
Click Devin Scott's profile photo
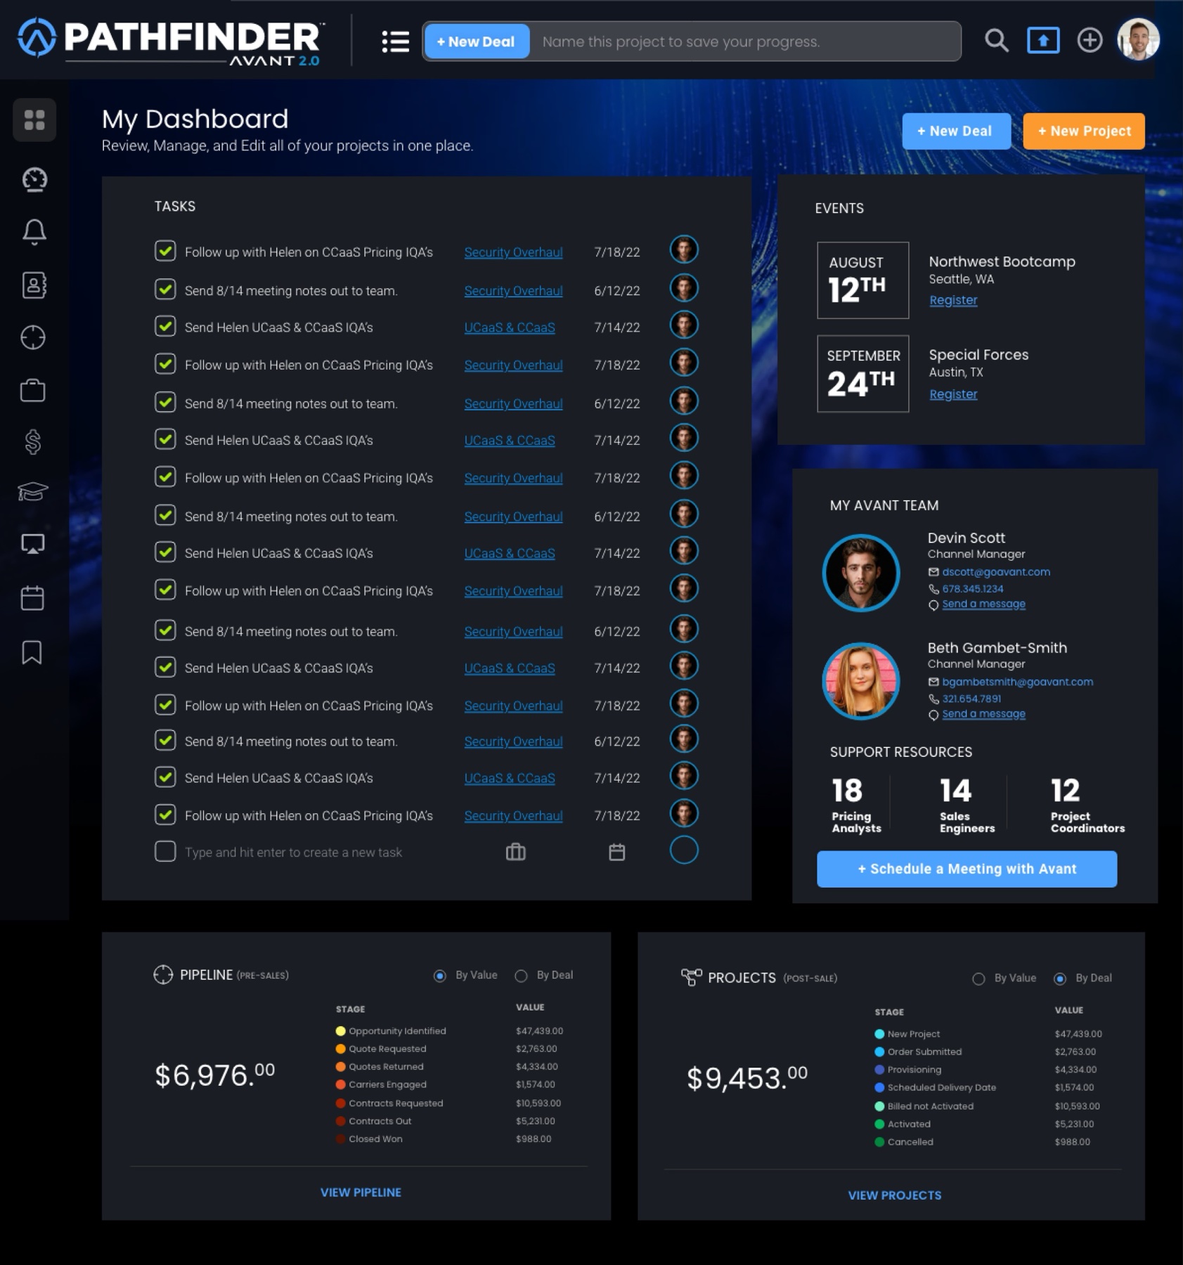861,573
